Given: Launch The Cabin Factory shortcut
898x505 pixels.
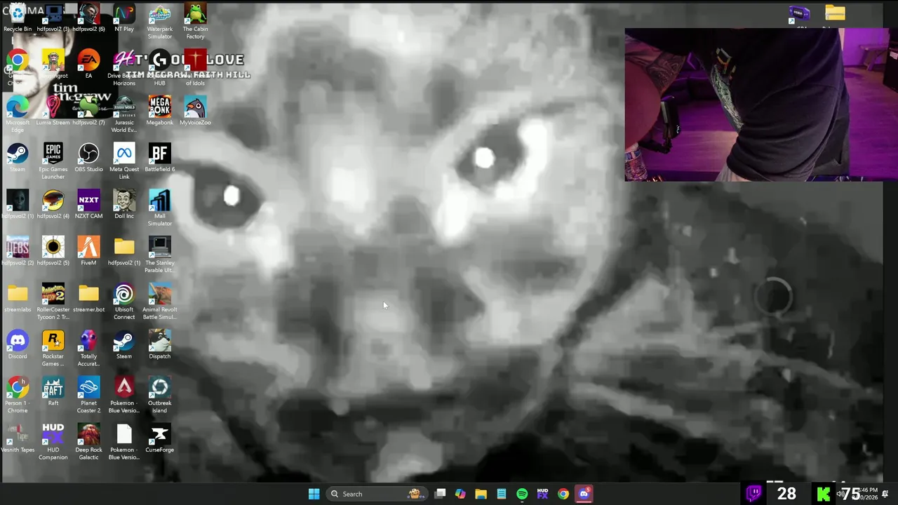Looking at the screenshot, I should click(x=195, y=22).
